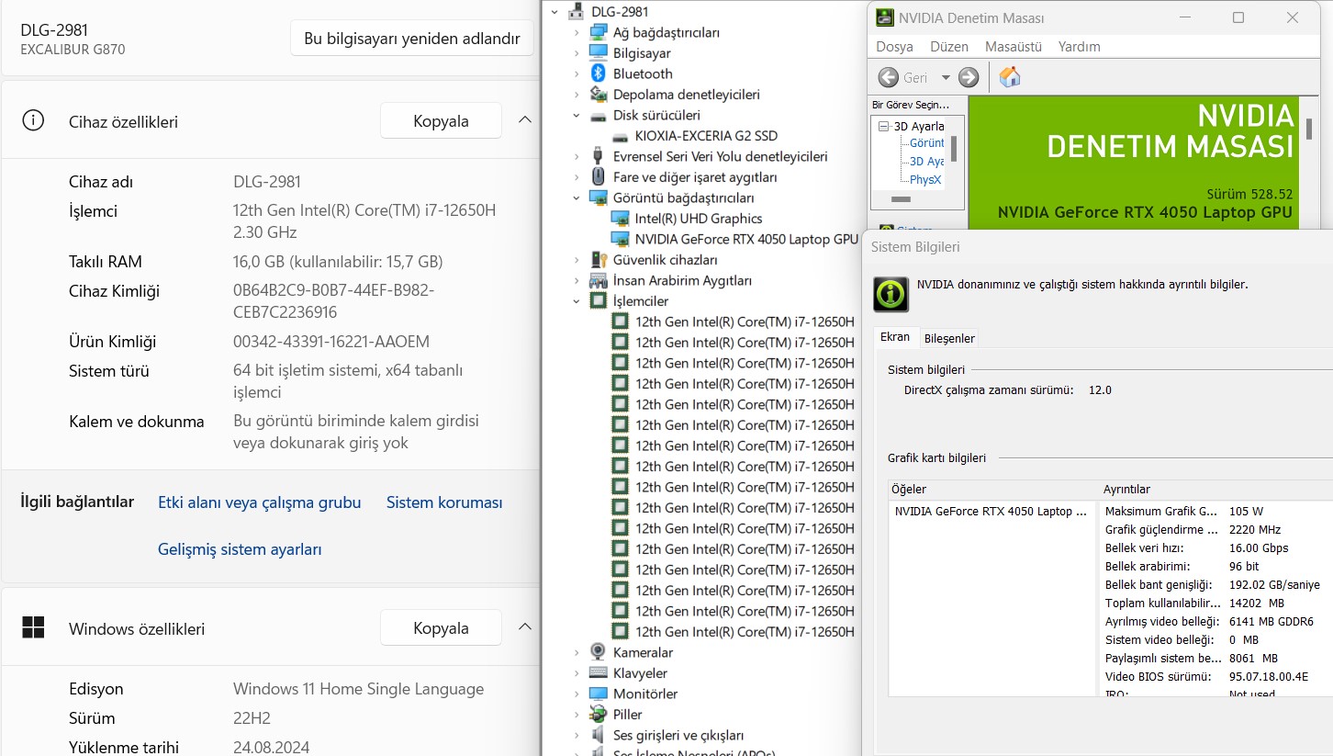Open the Yardım menu
This screenshot has height=756, width=1333.
1079,46
